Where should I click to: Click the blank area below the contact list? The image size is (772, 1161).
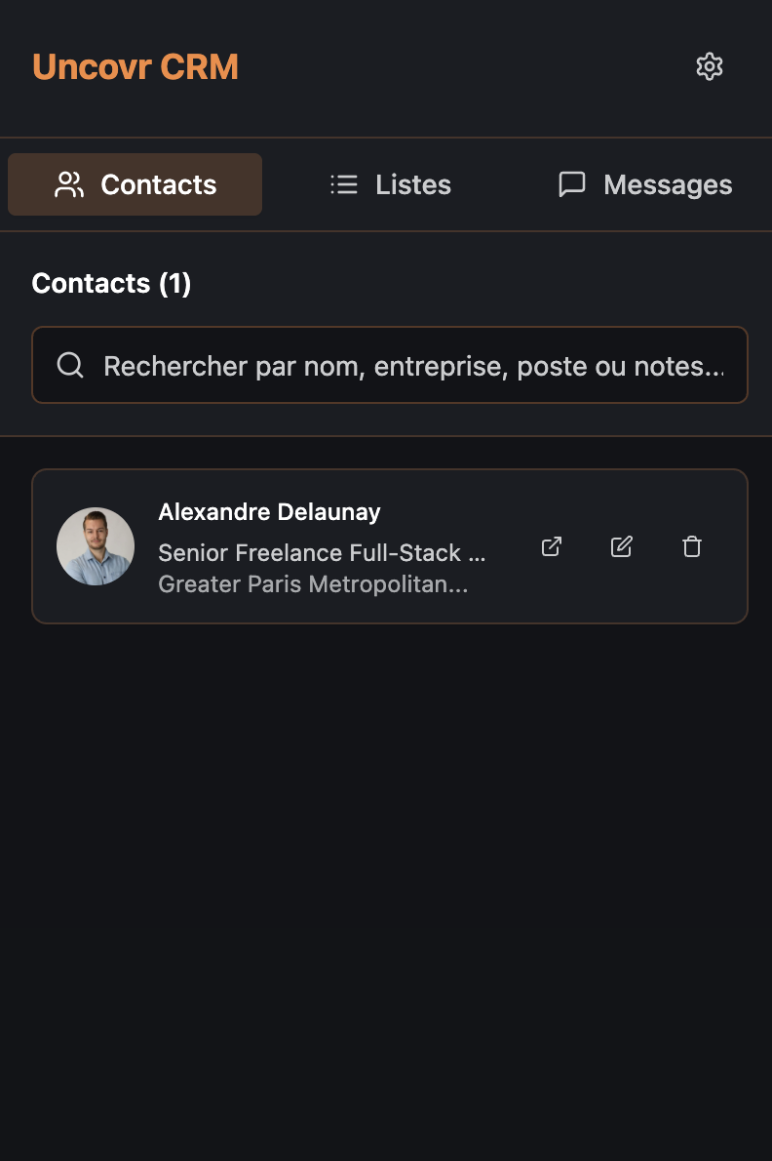pos(386,878)
